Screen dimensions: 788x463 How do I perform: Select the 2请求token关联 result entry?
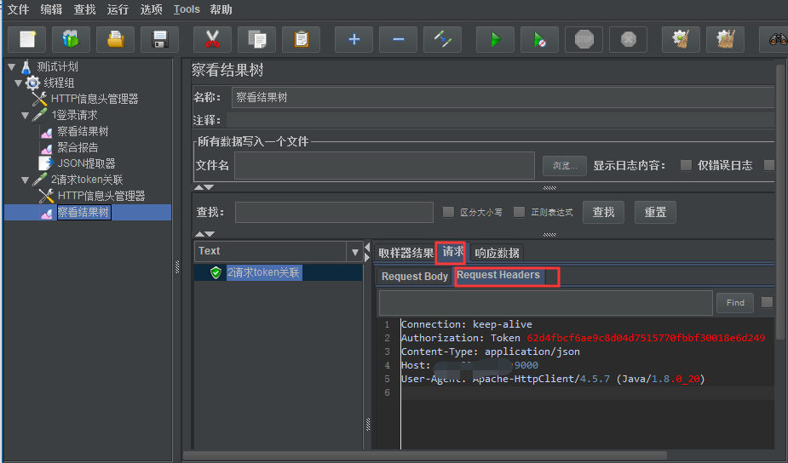pyautogui.click(x=263, y=272)
